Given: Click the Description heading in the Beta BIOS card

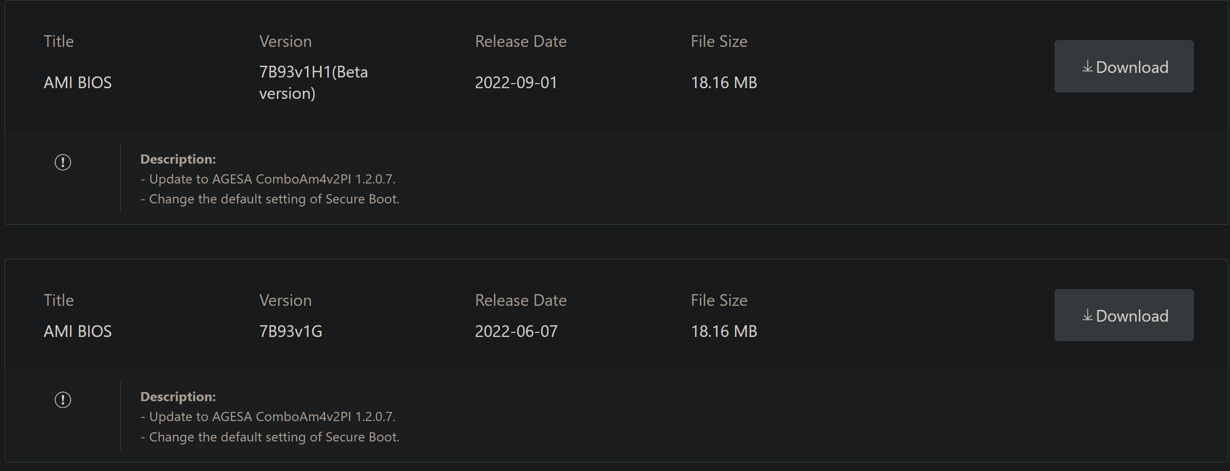Looking at the screenshot, I should click(178, 159).
